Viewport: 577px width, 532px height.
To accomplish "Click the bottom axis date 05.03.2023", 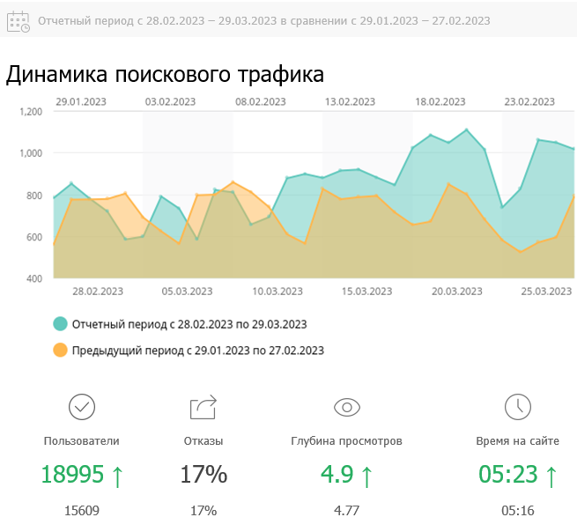I will tap(187, 292).
